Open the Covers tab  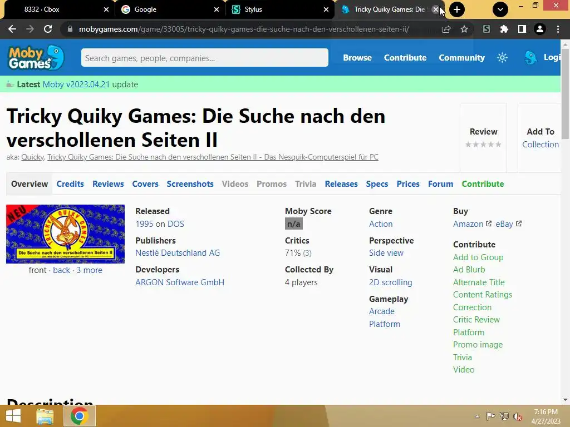(145, 183)
